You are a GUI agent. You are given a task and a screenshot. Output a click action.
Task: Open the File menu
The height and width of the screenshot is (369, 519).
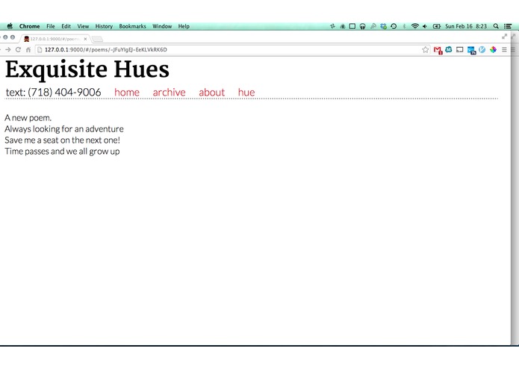click(x=51, y=26)
